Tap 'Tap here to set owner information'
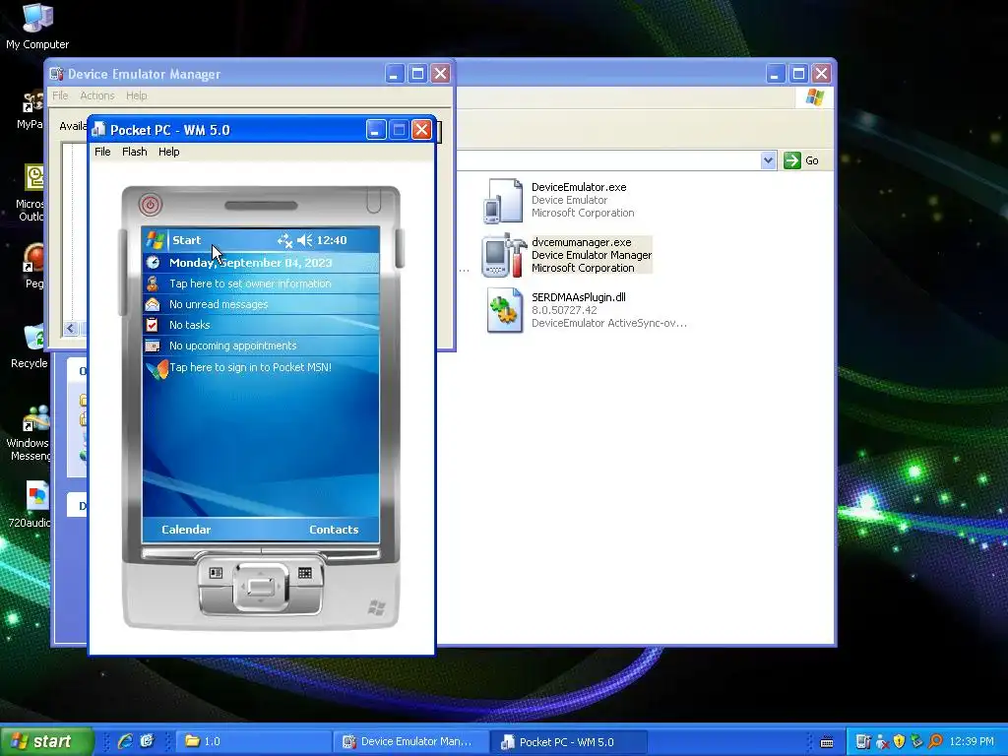 [250, 283]
